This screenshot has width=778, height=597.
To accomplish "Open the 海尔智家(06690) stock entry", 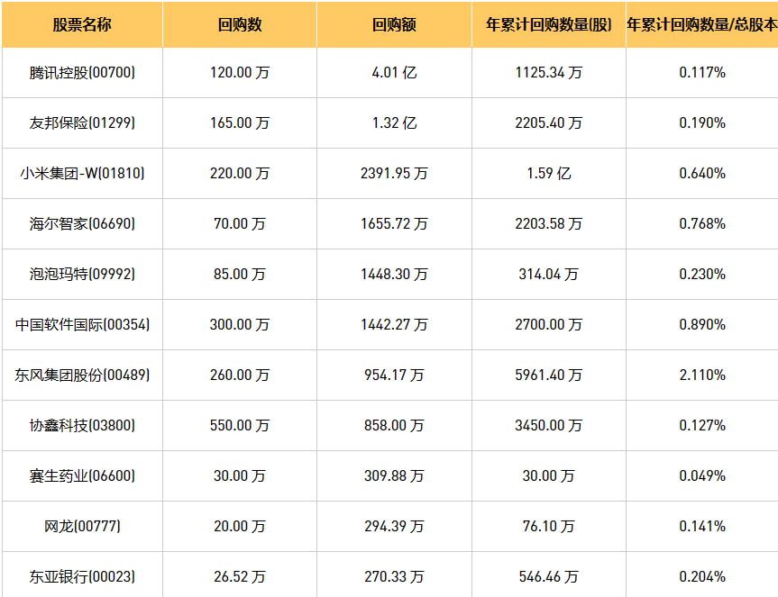I will point(82,224).
